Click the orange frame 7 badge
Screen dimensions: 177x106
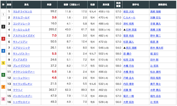click(x=3, y=87)
